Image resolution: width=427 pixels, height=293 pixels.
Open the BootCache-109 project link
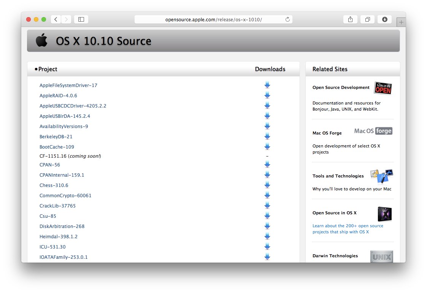click(x=57, y=147)
